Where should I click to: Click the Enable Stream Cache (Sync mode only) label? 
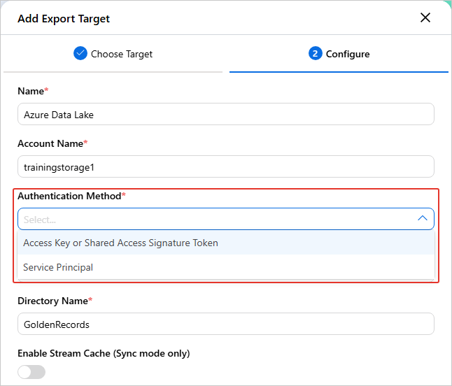coord(104,353)
